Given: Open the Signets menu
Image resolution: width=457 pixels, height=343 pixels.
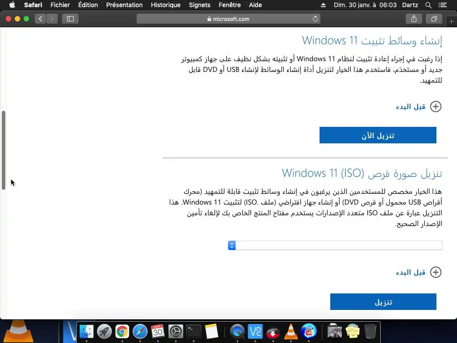Looking at the screenshot, I should 199,5.
